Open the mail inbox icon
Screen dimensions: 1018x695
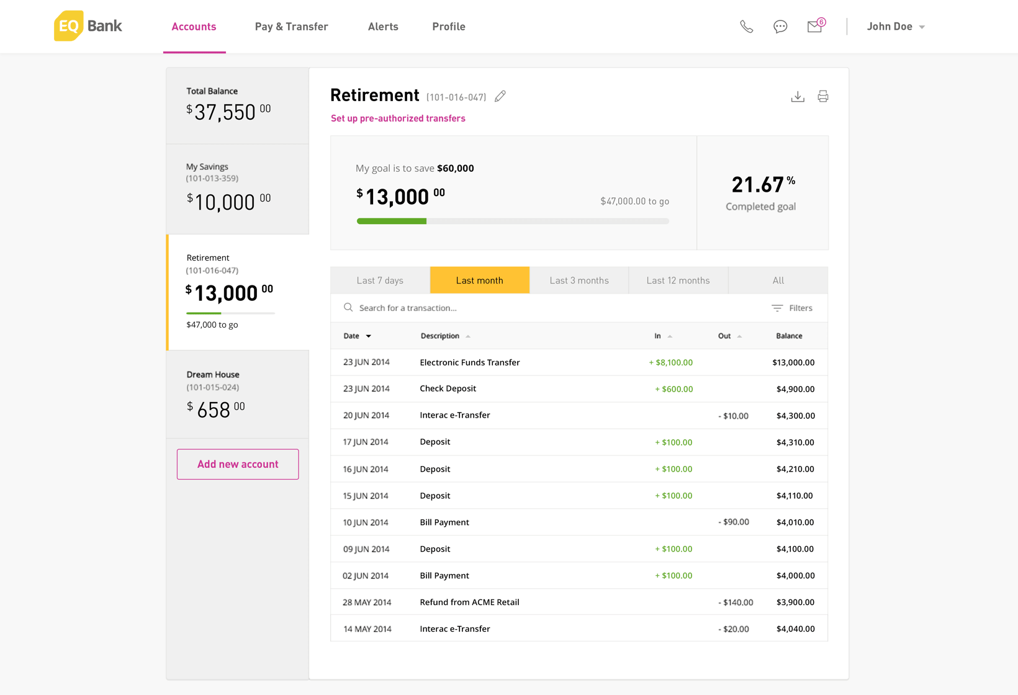814,27
